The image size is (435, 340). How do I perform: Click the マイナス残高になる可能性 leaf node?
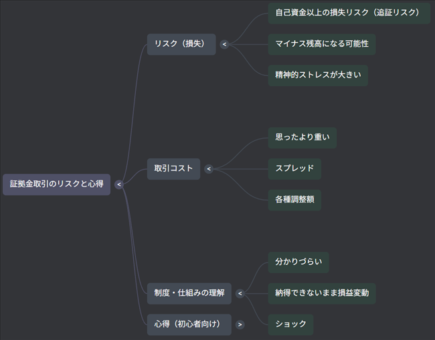pyautogui.click(x=321, y=45)
